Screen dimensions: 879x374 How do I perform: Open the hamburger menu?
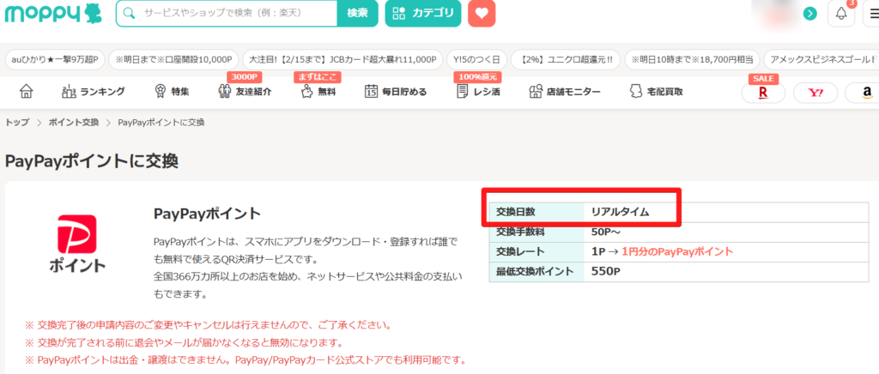pyautogui.click(x=872, y=14)
